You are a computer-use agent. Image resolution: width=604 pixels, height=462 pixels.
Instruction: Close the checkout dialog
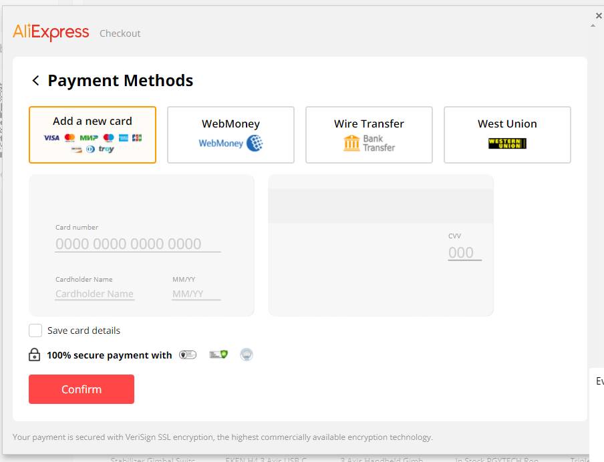click(599, 16)
